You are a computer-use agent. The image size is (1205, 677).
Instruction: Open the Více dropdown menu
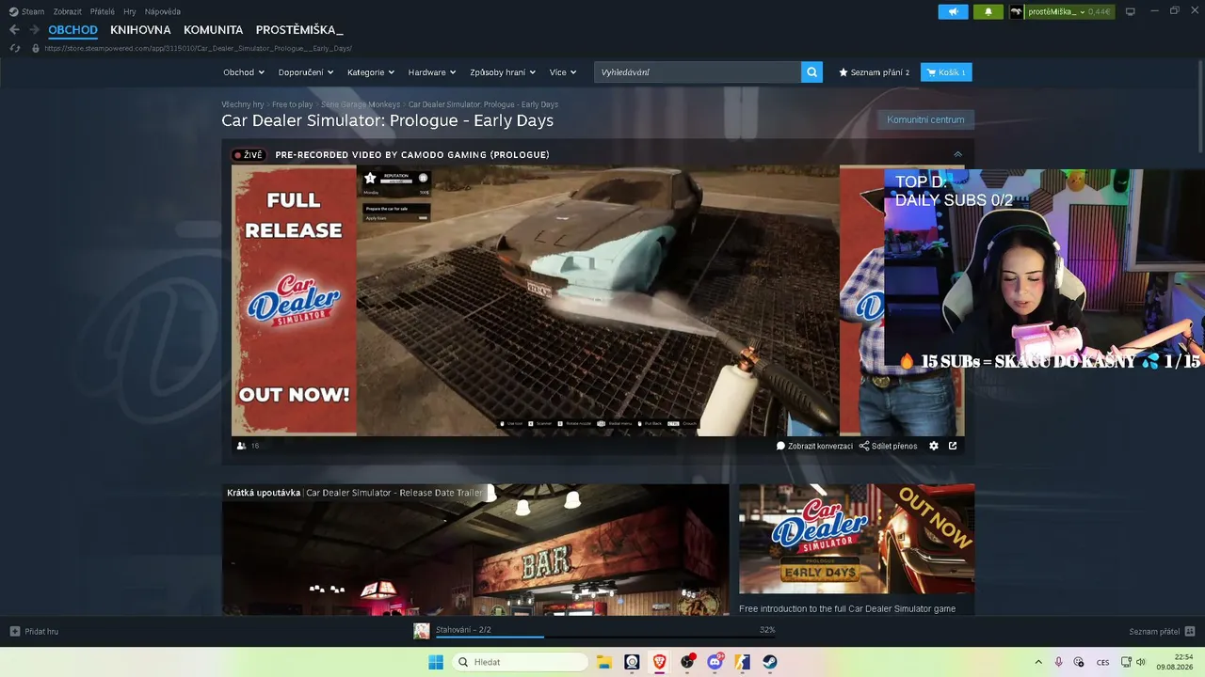click(563, 72)
